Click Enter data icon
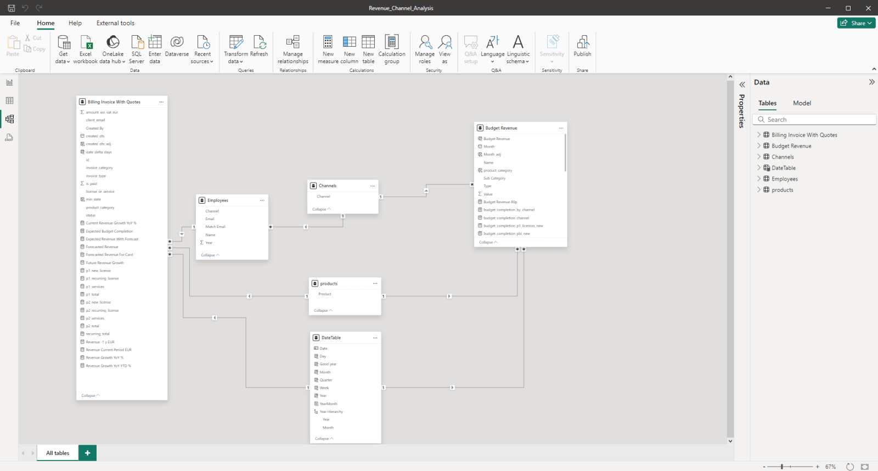Image resolution: width=878 pixels, height=471 pixels. point(155,42)
